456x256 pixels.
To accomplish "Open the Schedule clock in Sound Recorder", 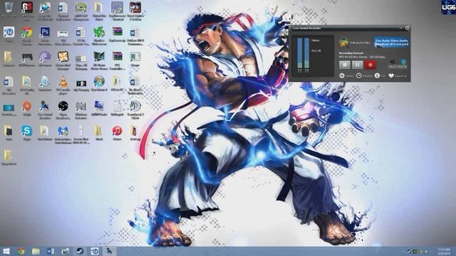I will 359,75.
